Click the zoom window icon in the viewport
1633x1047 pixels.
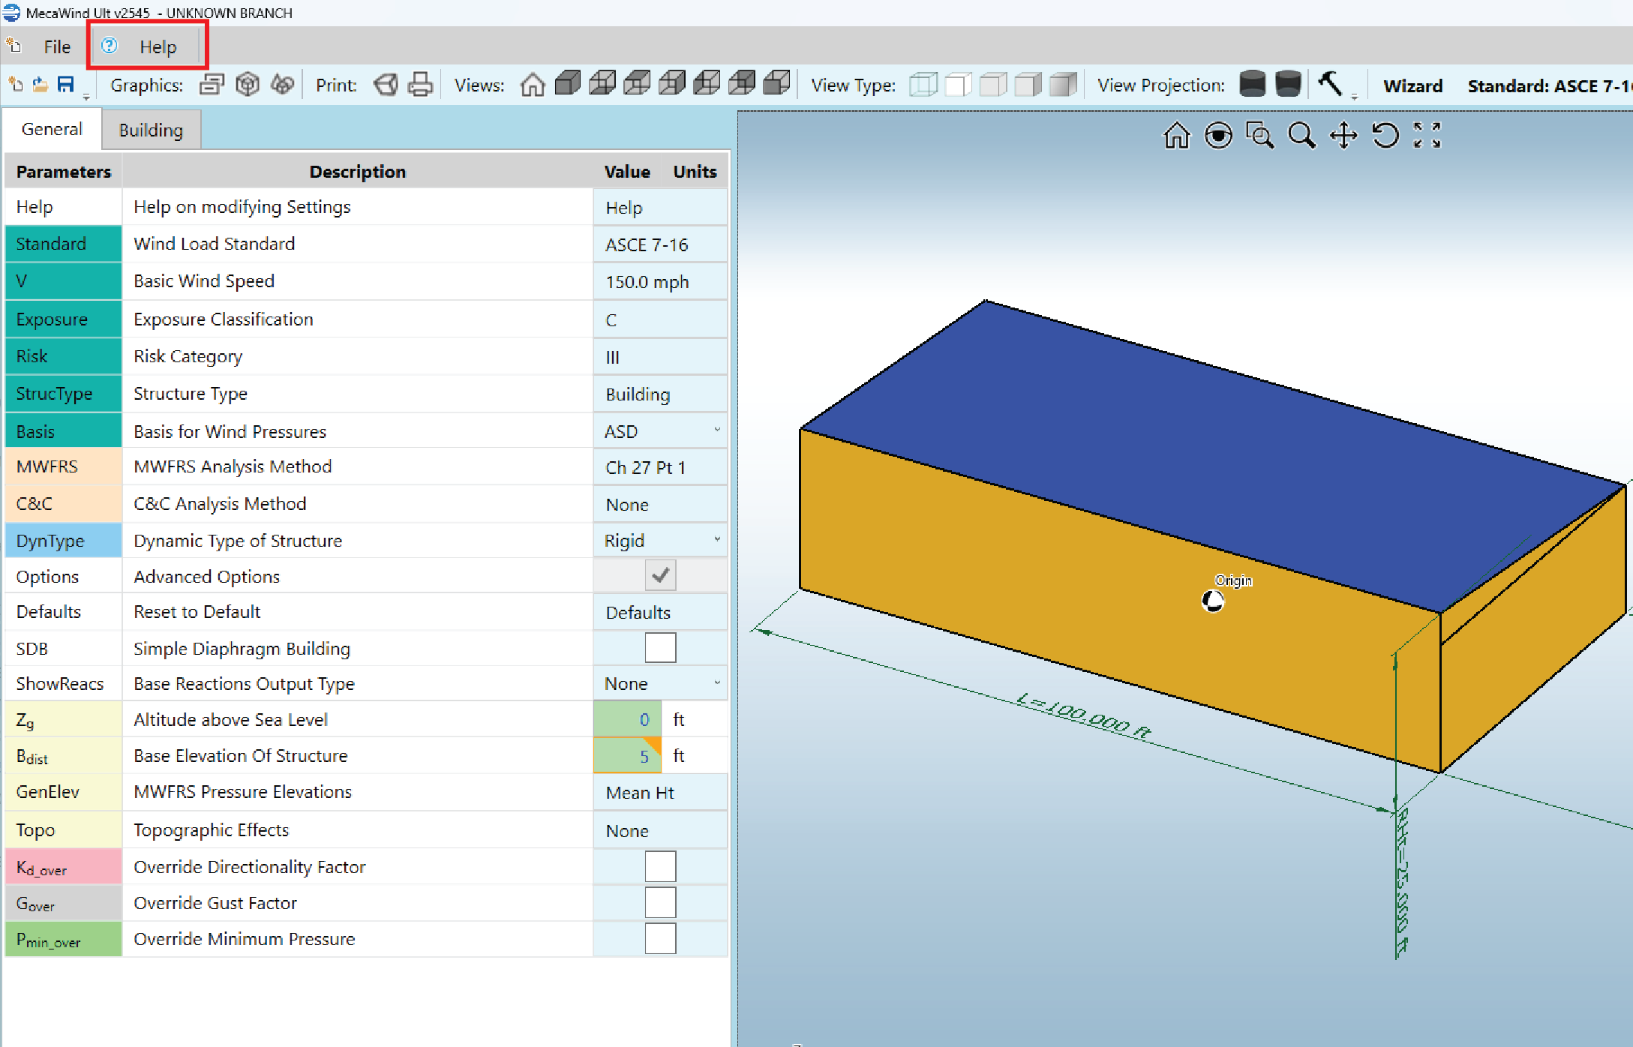[1259, 136]
